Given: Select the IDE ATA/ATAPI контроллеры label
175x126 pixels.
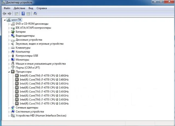Looking at the screenshot, I should click(x=33, y=28).
